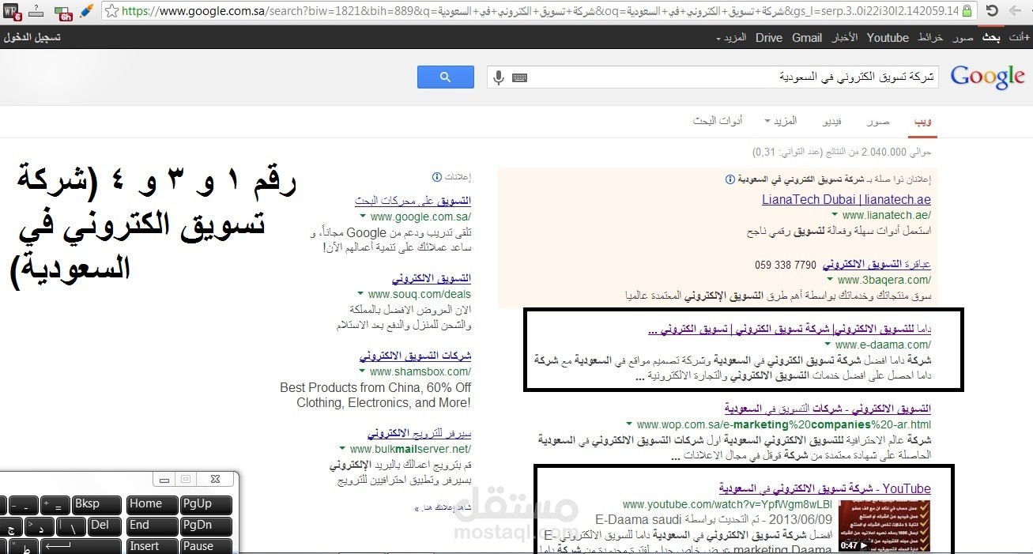Click the blue magnifier search button
Image resolution: width=1033 pixels, height=554 pixels.
coord(446,77)
